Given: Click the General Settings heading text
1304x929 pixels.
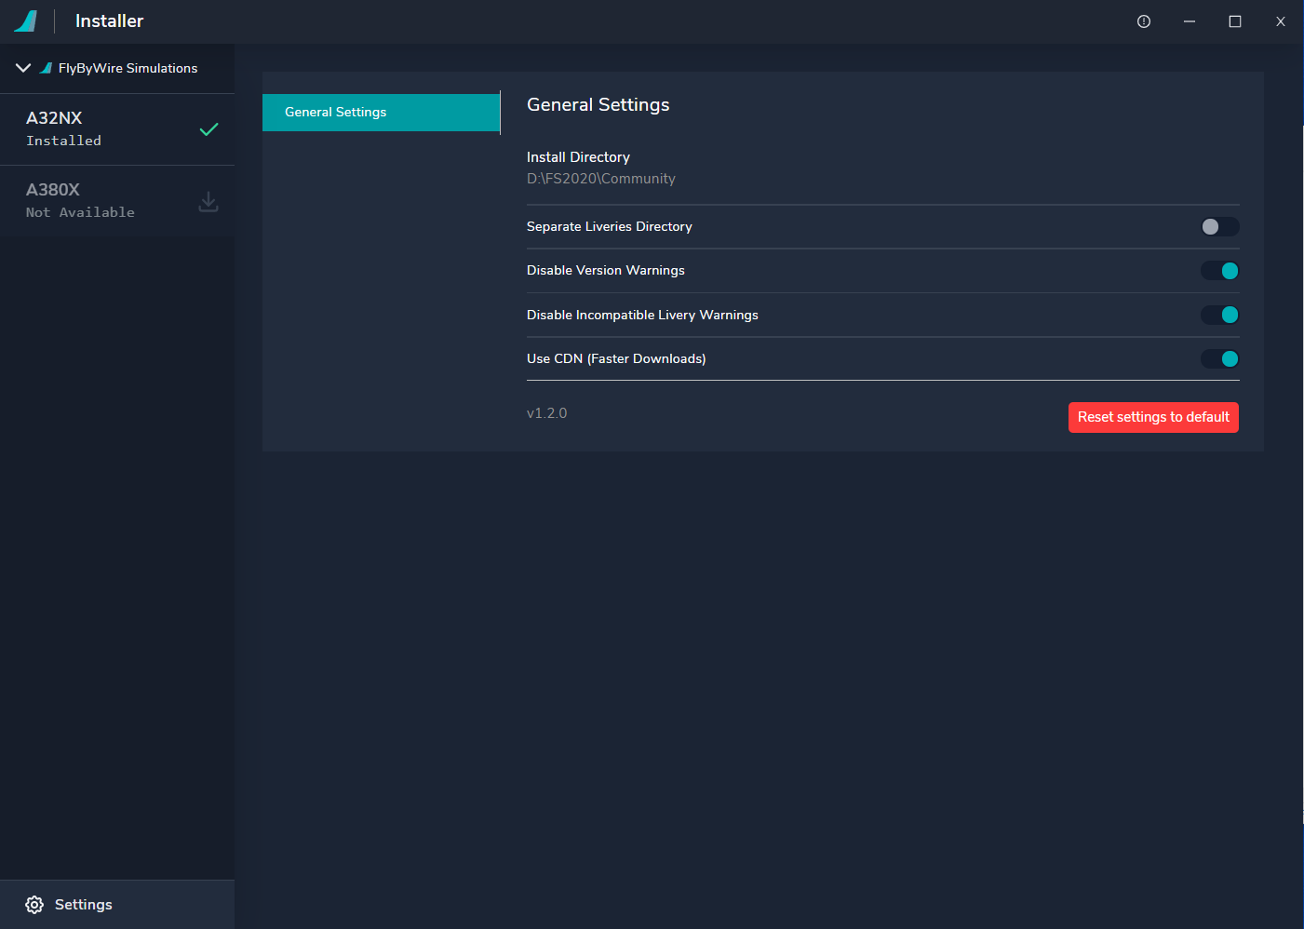Looking at the screenshot, I should (598, 105).
